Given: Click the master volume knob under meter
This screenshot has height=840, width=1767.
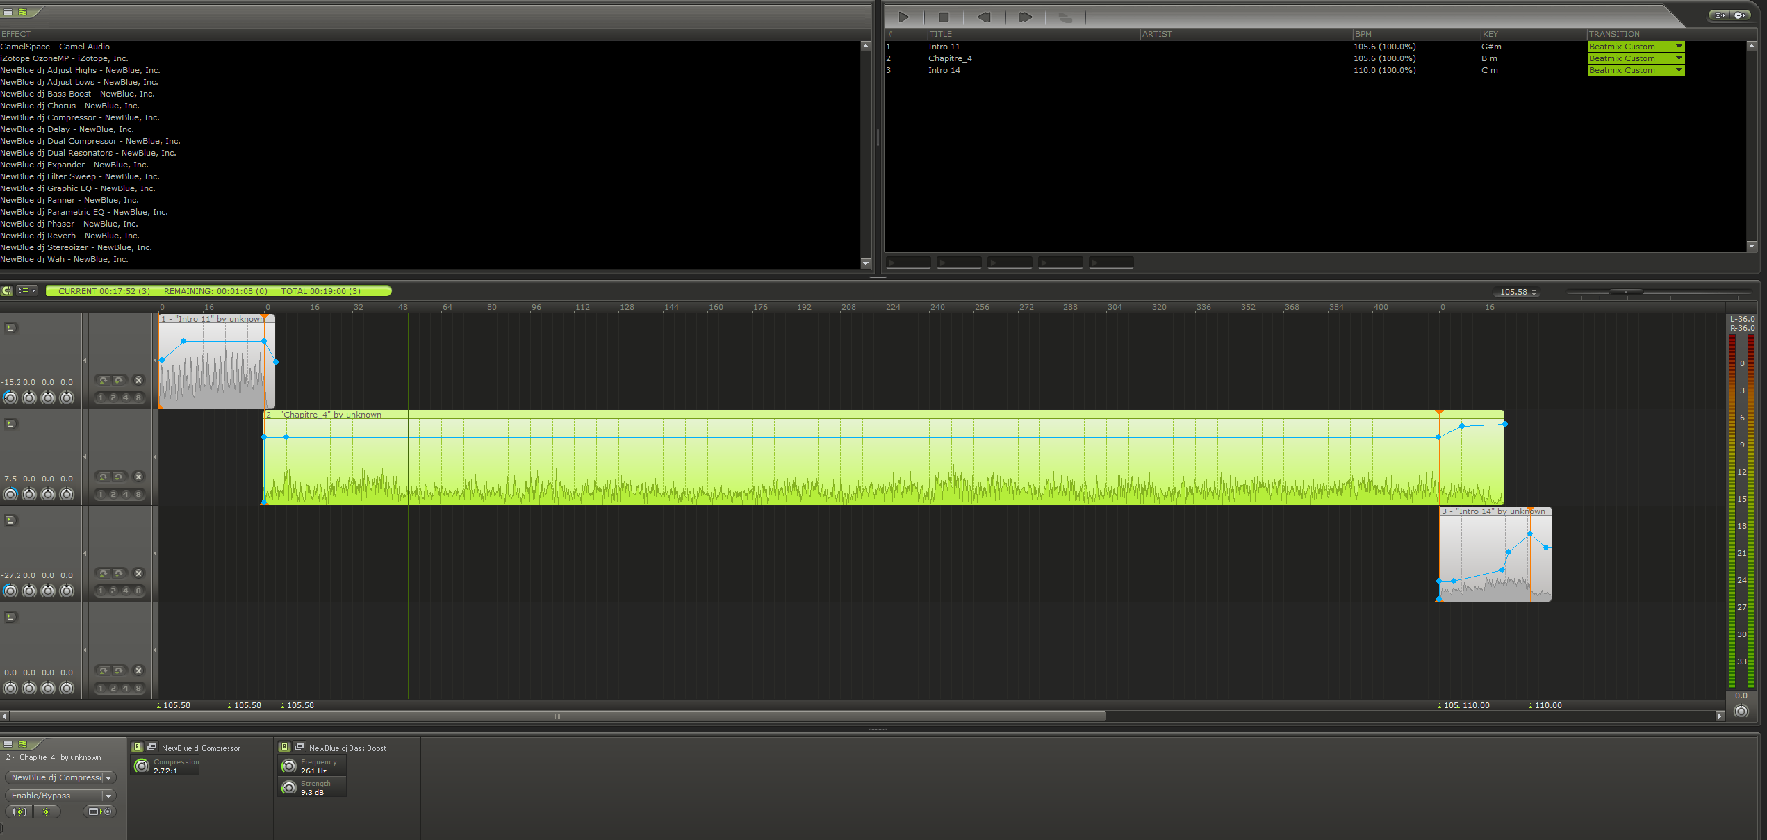Looking at the screenshot, I should [x=1741, y=711].
